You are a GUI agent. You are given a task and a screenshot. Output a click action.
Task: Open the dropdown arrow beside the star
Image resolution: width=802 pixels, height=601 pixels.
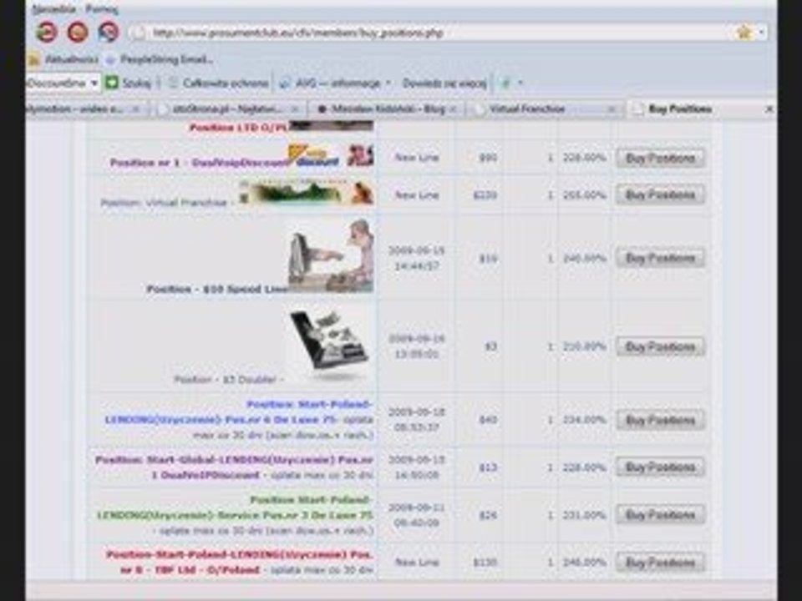pos(761,33)
